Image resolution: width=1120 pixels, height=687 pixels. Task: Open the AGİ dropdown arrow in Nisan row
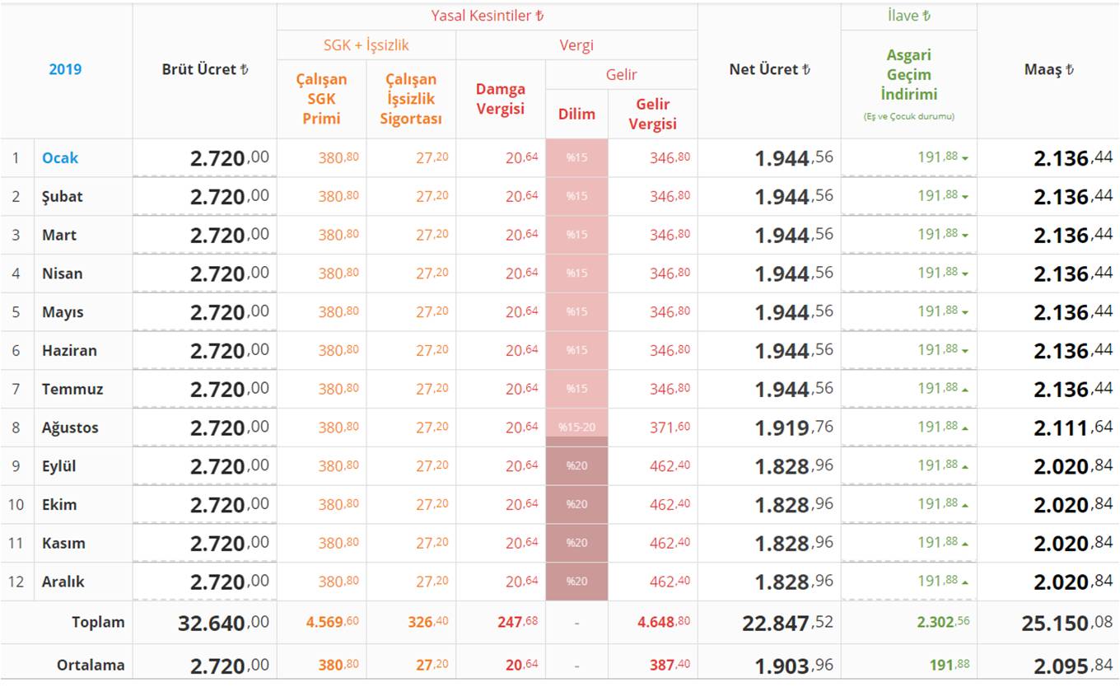964,273
